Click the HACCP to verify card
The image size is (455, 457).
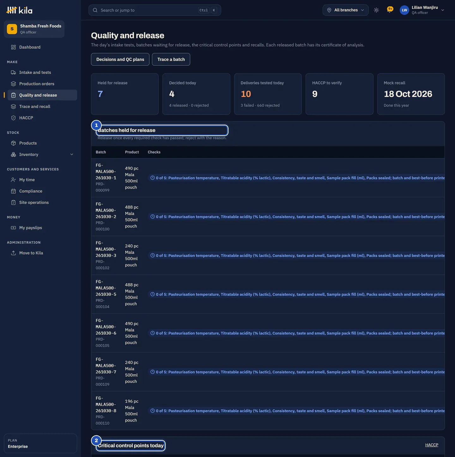[x=339, y=94]
